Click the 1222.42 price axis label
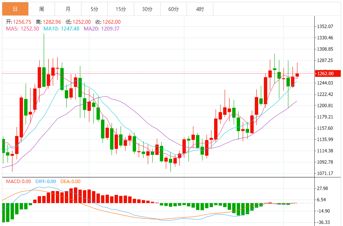This screenshot has width=343, height=226. (325, 94)
